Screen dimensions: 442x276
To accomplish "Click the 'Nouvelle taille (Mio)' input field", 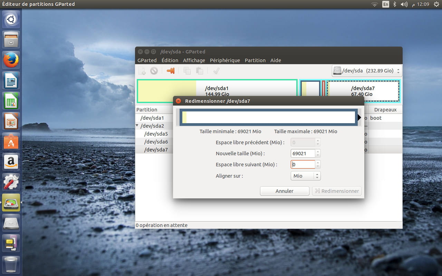I will [303, 154].
